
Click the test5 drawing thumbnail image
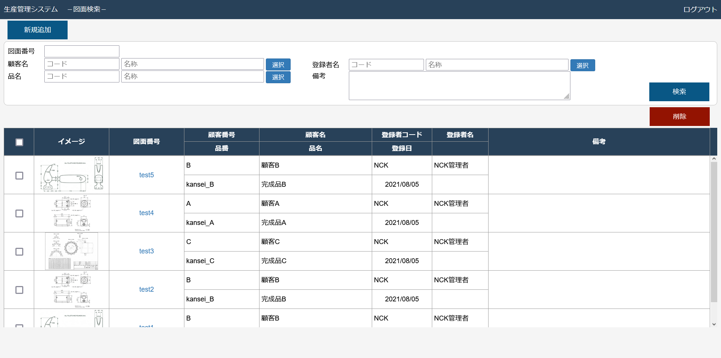(71, 175)
